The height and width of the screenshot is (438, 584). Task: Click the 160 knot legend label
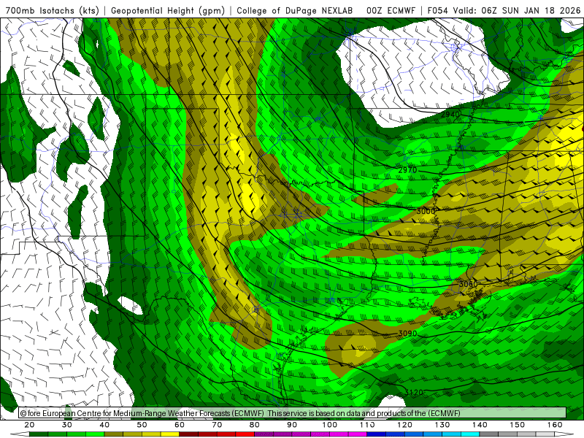pyautogui.click(x=555, y=425)
